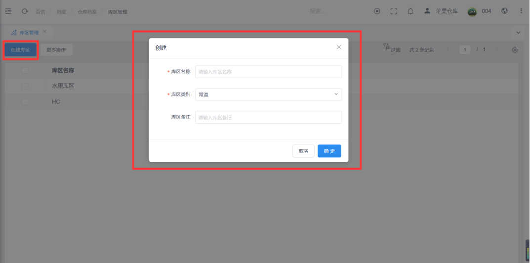Close the 库区管理 tab with X
The width and height of the screenshot is (530, 263).
(x=44, y=32)
